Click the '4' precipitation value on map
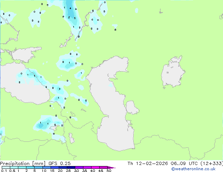 pyautogui.click(x=70, y=8)
